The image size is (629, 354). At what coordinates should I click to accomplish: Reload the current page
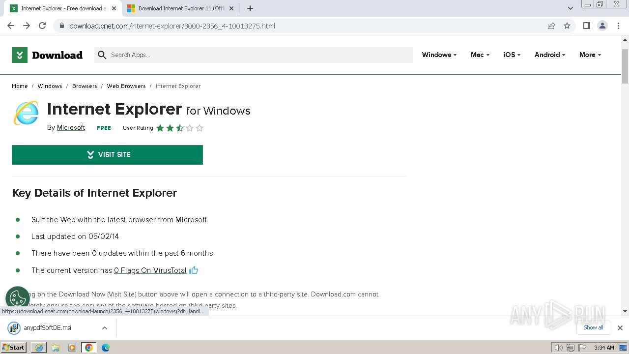42,26
